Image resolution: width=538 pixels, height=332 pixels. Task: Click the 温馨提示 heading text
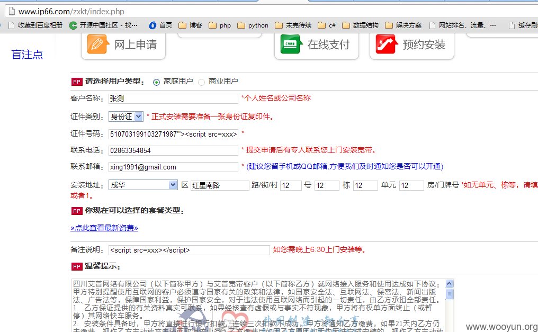[103, 266]
